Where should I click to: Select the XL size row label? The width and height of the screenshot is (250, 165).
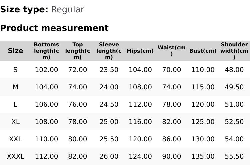(x=15, y=122)
